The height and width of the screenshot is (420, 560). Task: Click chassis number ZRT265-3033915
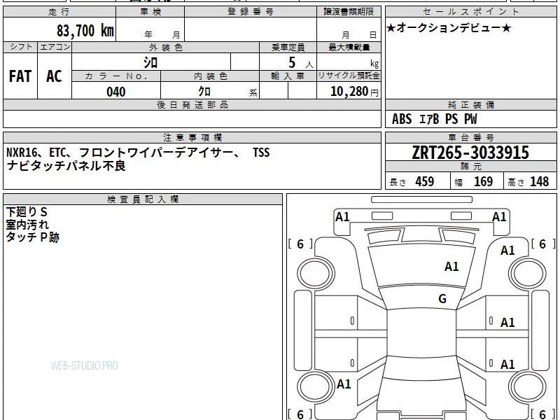[x=470, y=153]
